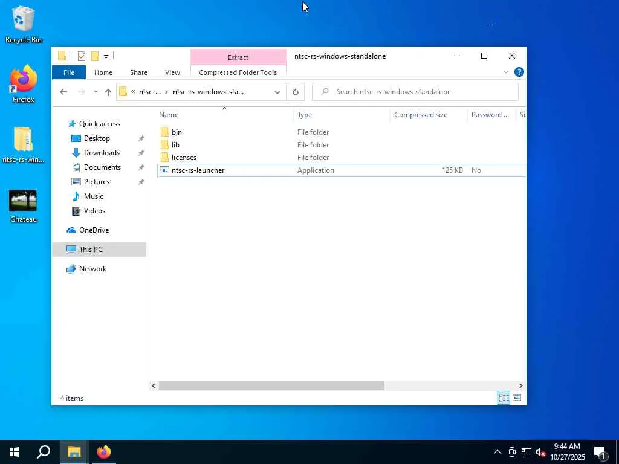Image resolution: width=619 pixels, height=464 pixels.
Task: Click the File Explorer taskbar button
Action: 74,452
